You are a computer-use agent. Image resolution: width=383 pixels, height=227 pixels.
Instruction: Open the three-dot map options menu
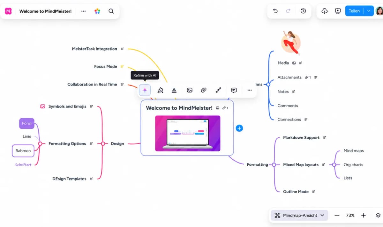point(83,11)
